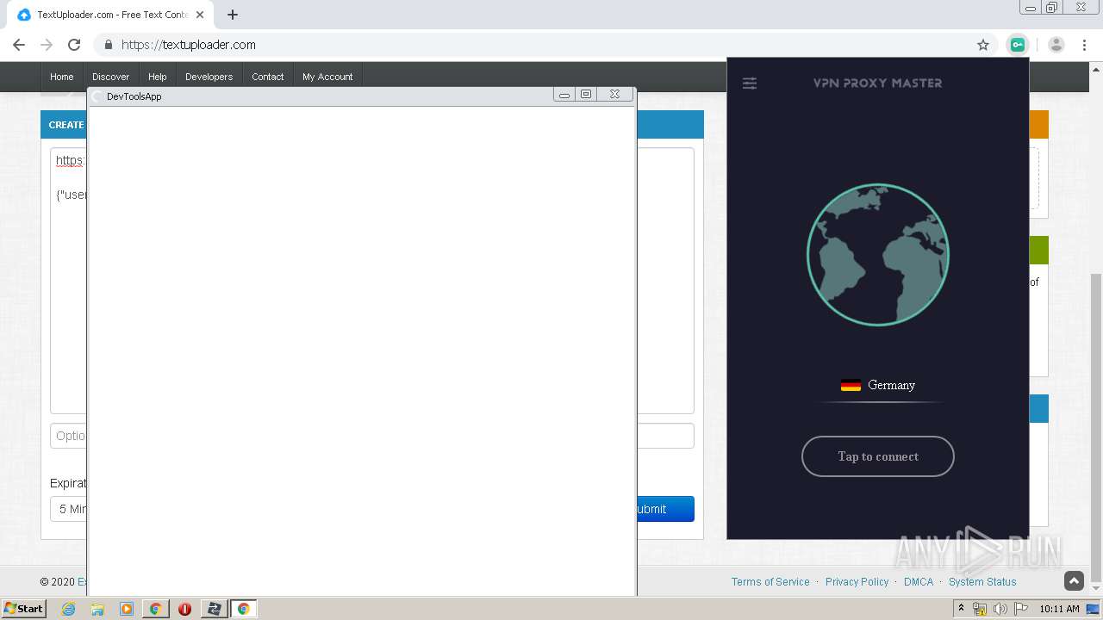Minimize the DevToolsApp window
1103x620 pixels.
point(564,95)
